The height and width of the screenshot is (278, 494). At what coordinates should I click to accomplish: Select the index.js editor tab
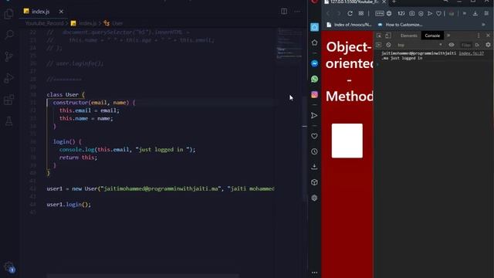(x=41, y=12)
